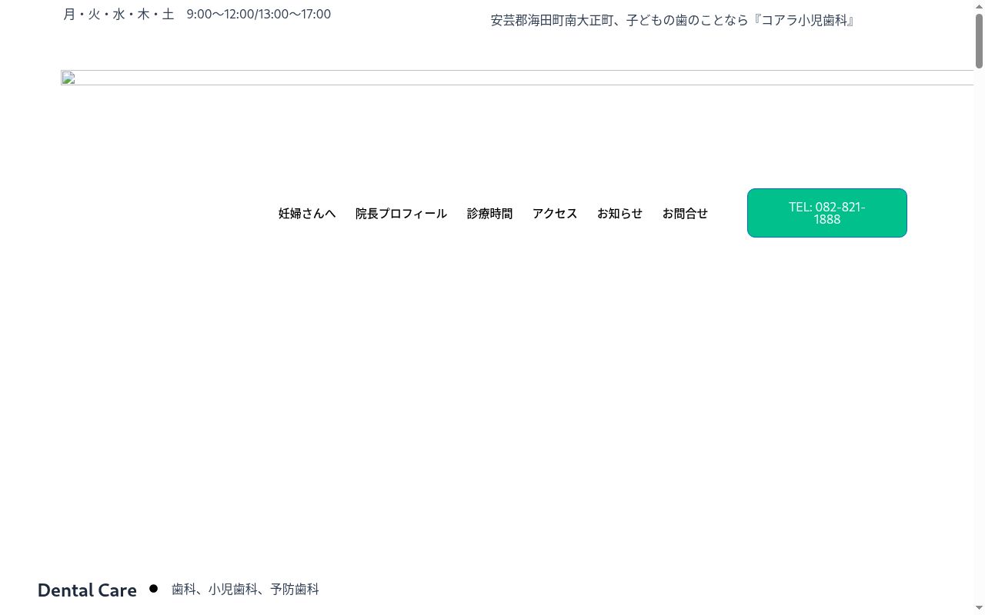Go to 診療時間 in navigation
985x615 pixels.
489,214
